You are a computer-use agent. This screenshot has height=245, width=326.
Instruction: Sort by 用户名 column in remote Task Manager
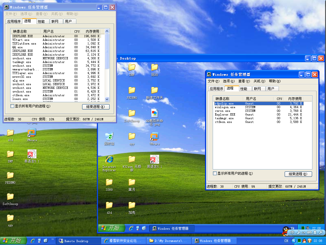(x=259, y=99)
